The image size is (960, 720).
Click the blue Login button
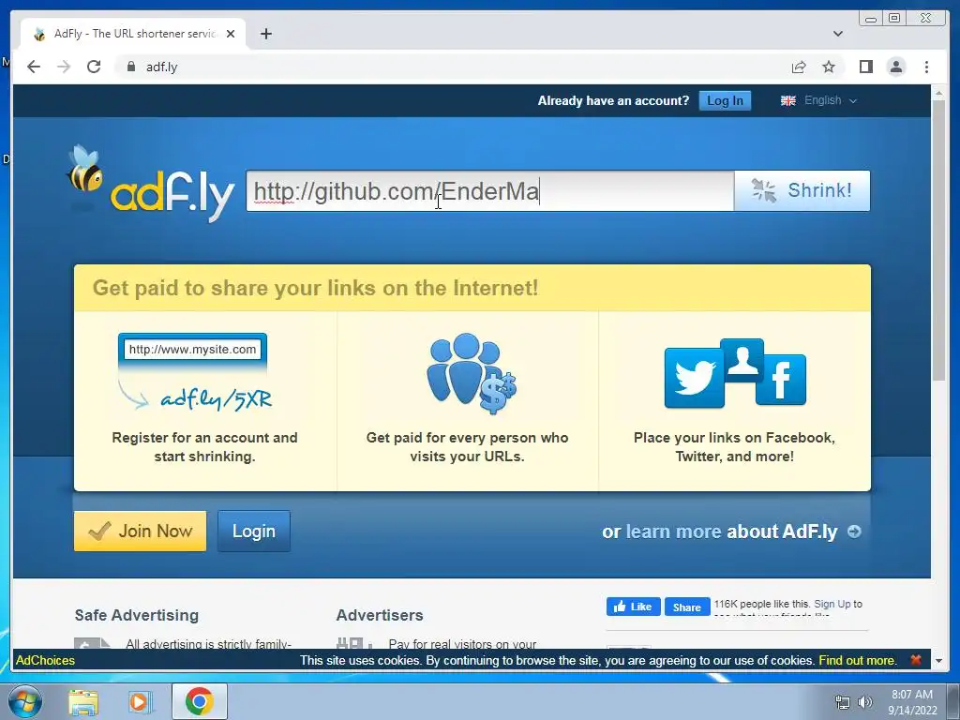253,531
